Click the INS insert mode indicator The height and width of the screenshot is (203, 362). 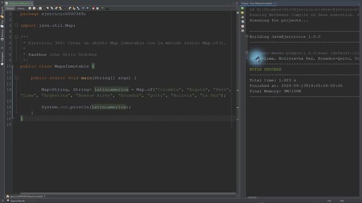coord(342,201)
